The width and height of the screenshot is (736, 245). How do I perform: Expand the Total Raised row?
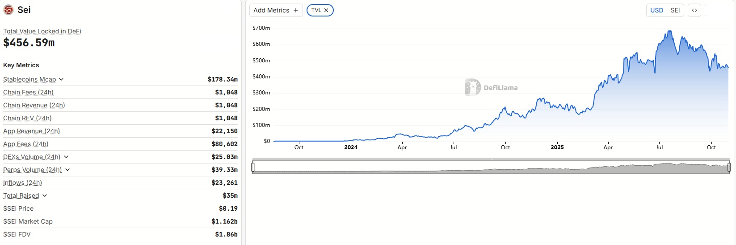(x=45, y=196)
